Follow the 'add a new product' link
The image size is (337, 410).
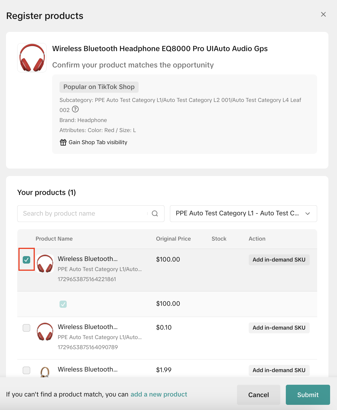coord(159,394)
